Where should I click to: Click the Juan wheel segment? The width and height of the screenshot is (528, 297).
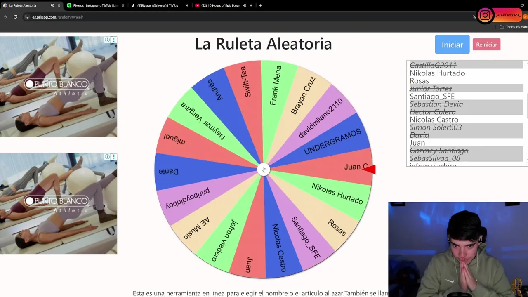[x=248, y=264]
